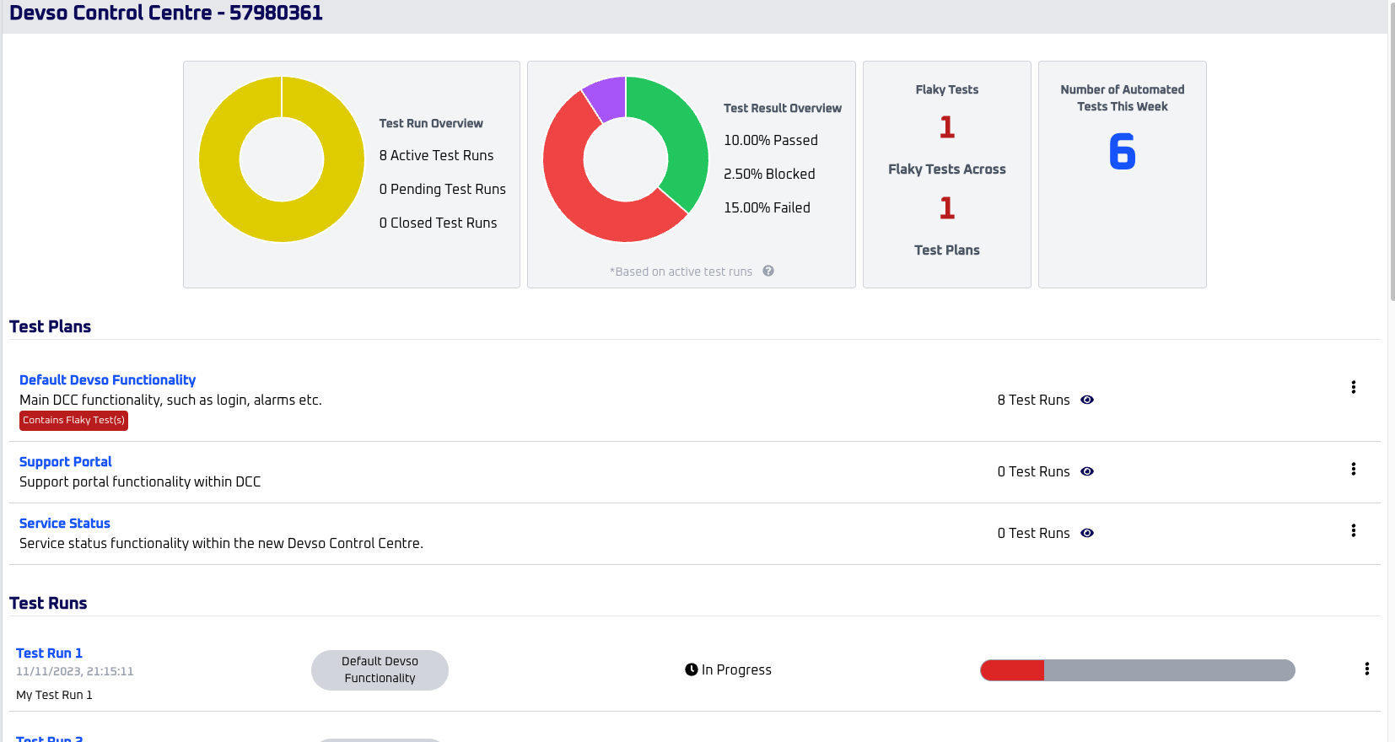Click the '2.50% Blocked' text

pyautogui.click(x=769, y=174)
